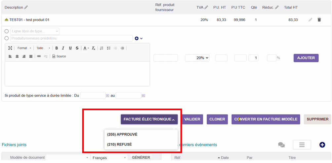Click the service end date field

(x=129, y=96)
